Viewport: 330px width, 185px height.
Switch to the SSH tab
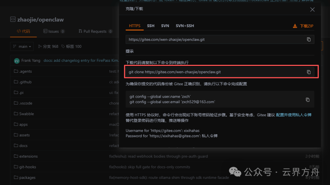click(x=151, y=26)
